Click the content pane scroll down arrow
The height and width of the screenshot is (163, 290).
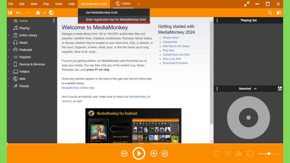coord(212,141)
